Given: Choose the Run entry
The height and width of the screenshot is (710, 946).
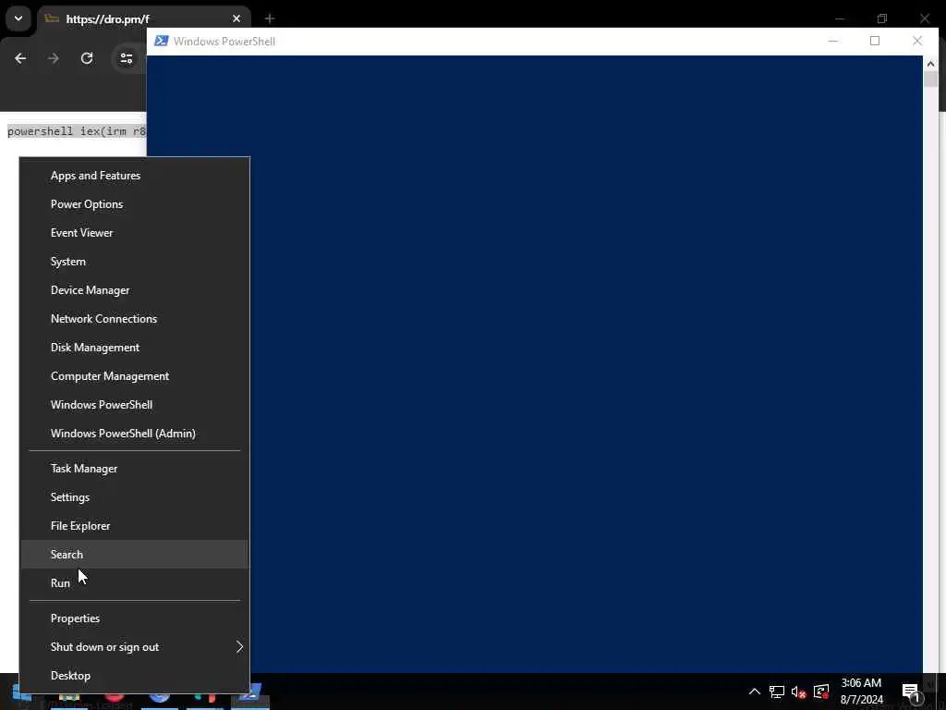Looking at the screenshot, I should coord(135,583).
